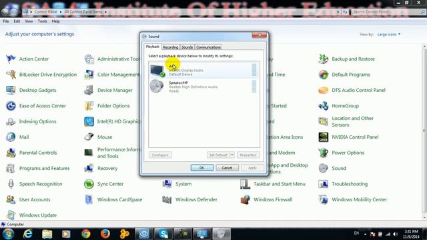Click Cancel in the Sound dialog
Viewport: 427px width, 240px height.
pos(227,167)
